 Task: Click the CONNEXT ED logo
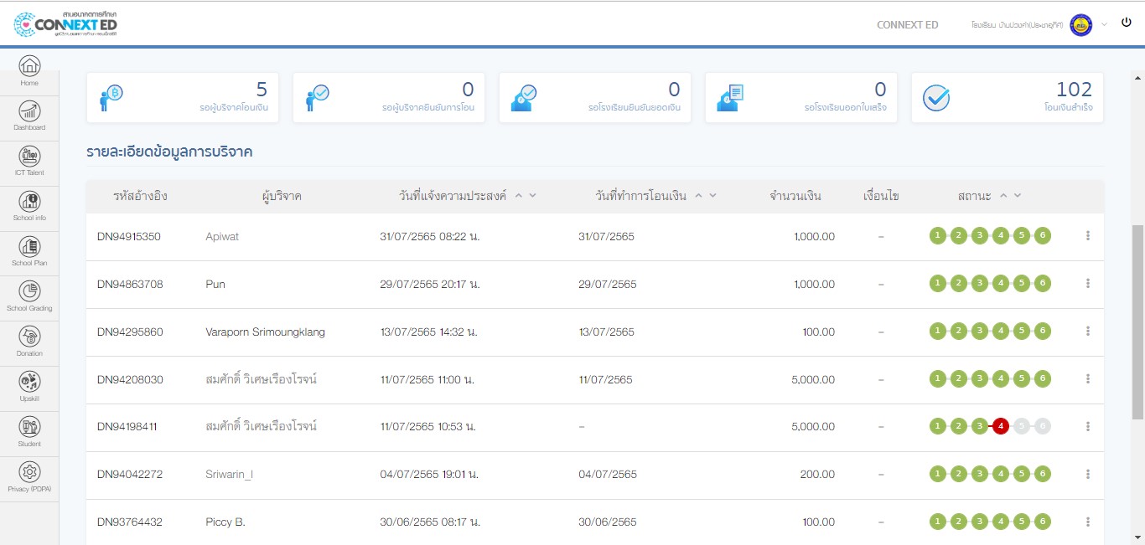coord(65,23)
